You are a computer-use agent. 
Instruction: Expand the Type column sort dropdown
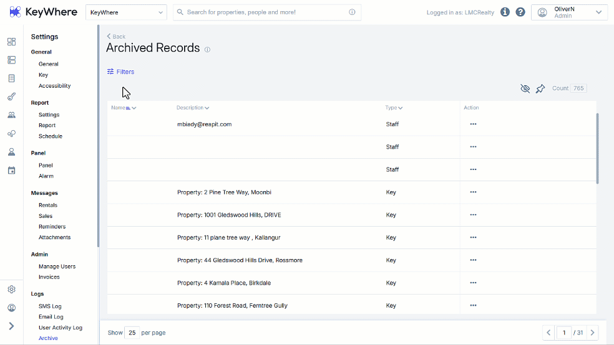[400, 108]
